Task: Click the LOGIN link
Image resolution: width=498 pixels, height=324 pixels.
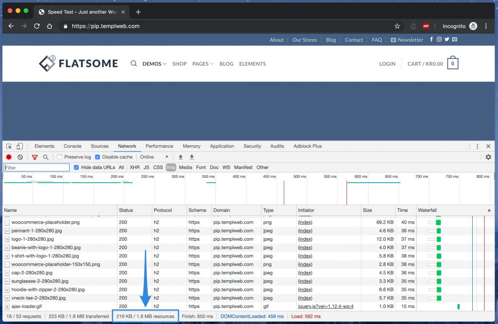Action: coord(387,64)
